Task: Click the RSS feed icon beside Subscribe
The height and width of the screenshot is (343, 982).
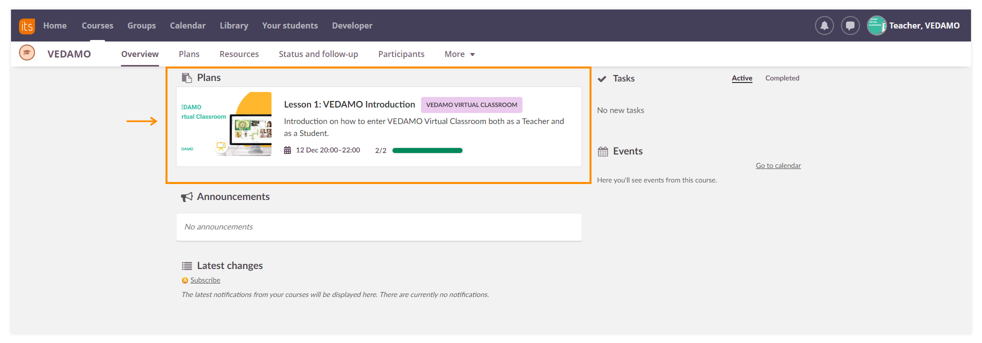Action: point(185,280)
